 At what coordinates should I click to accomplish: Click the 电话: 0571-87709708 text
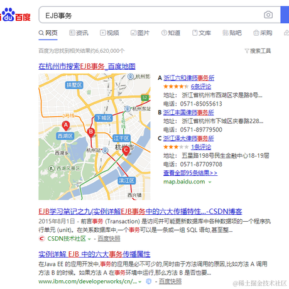[193, 165]
